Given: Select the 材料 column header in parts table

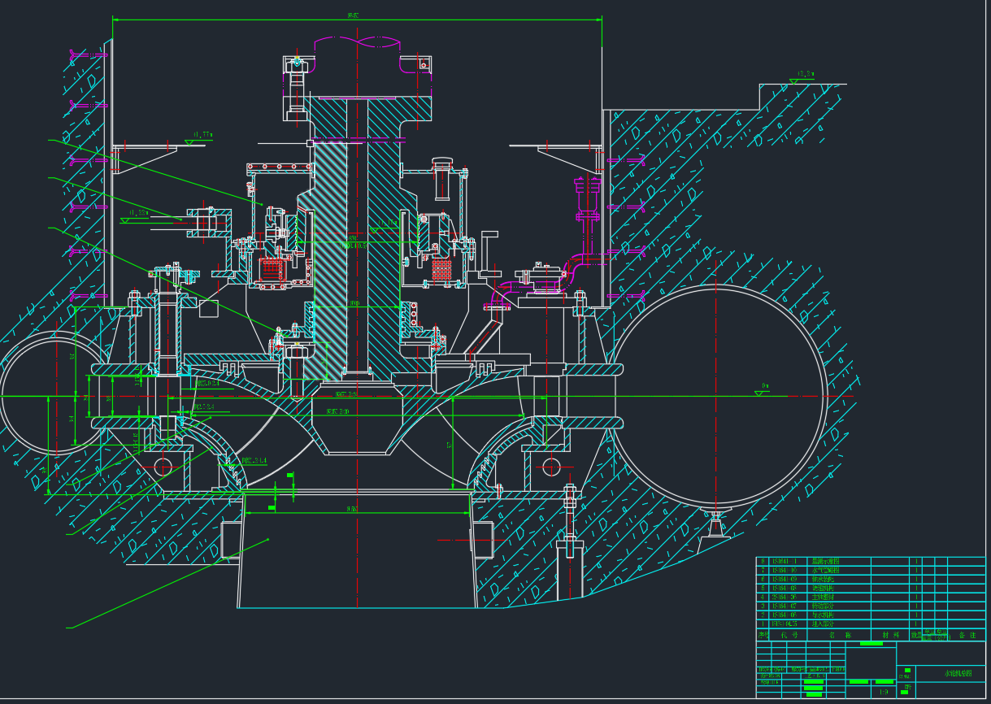Looking at the screenshot, I should tap(889, 634).
